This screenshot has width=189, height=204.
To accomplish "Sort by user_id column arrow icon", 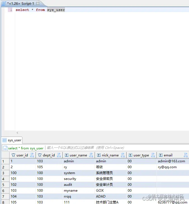I will (x=32, y=155).
